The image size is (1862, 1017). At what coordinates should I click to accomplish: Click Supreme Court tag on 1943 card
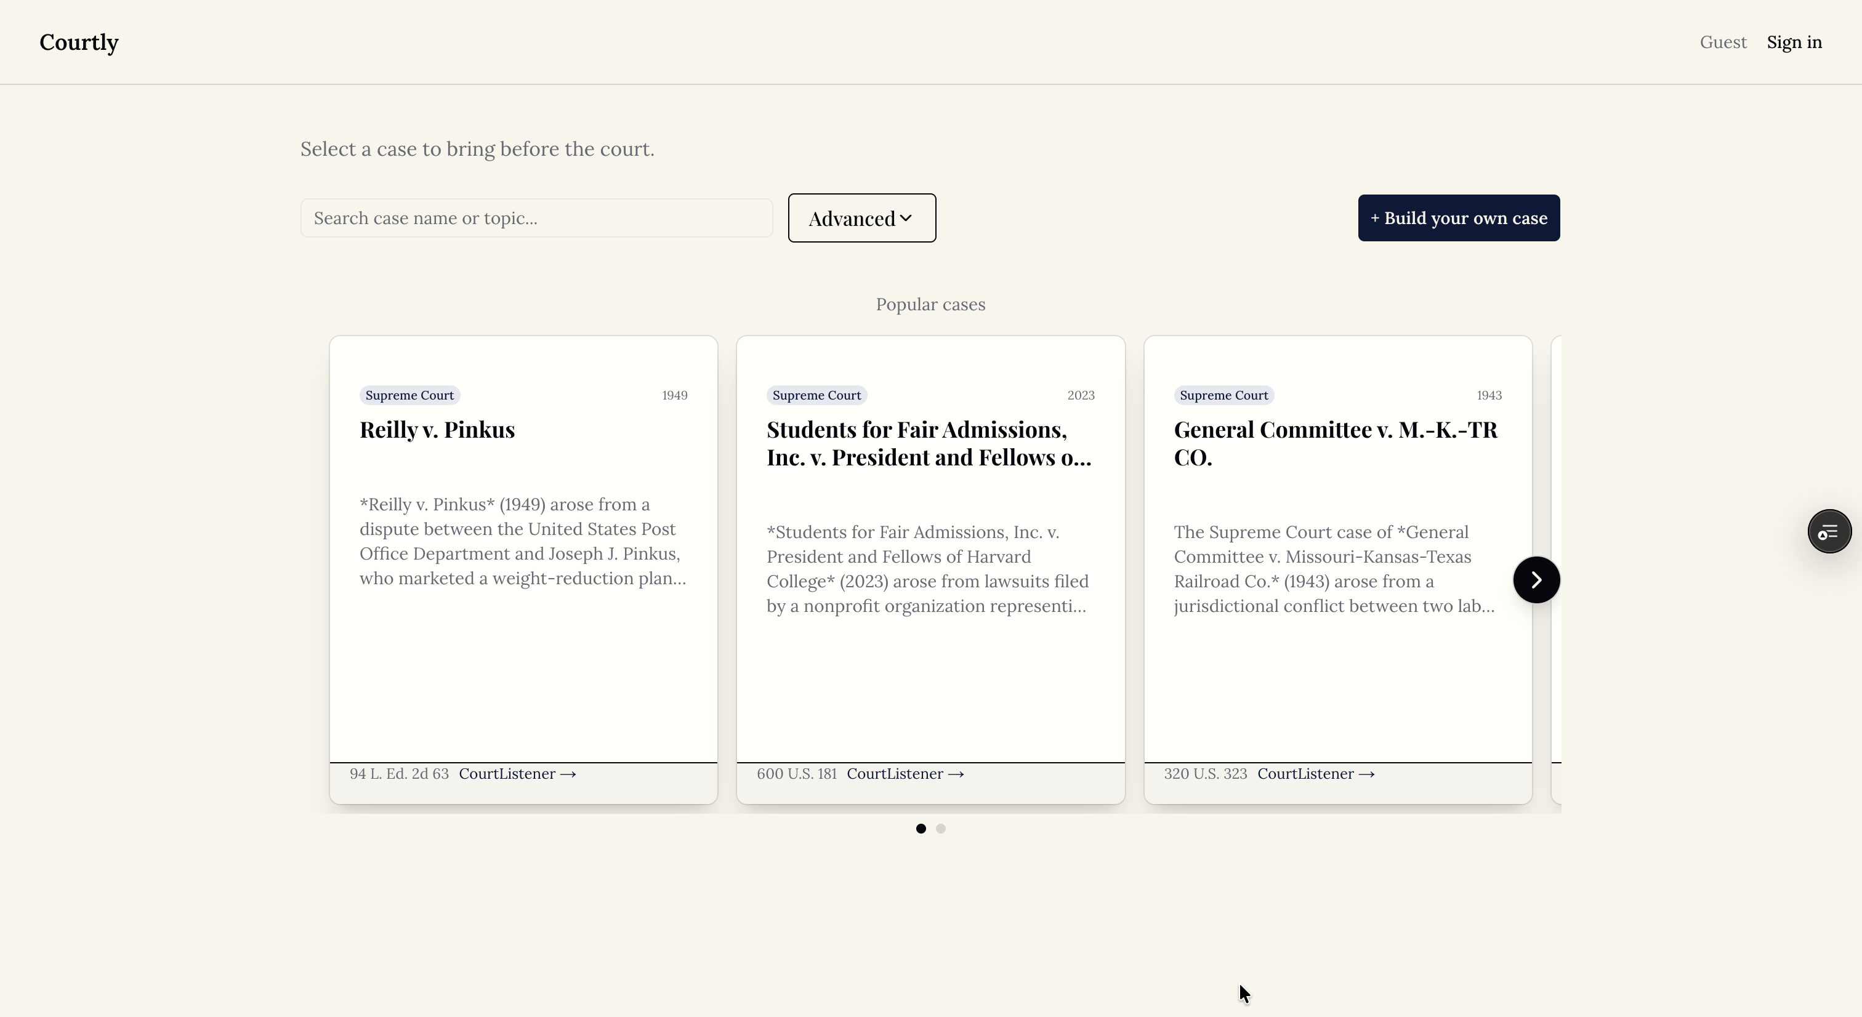click(x=1223, y=395)
